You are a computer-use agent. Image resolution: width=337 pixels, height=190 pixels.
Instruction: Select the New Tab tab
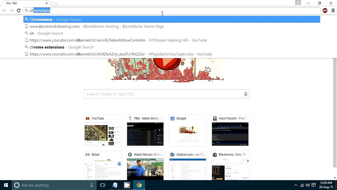tap(25, 3)
